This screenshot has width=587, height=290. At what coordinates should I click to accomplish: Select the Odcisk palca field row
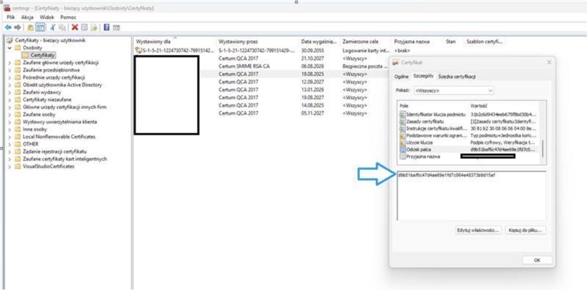tap(419, 150)
